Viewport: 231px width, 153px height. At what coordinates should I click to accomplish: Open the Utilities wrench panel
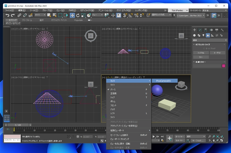[x=222, y=30]
